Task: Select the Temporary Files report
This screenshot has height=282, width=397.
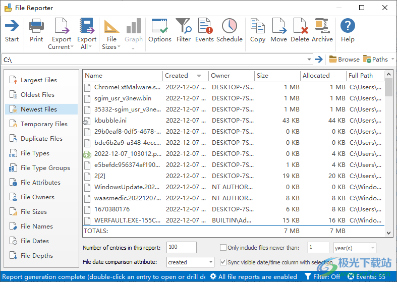Action: click(41, 124)
